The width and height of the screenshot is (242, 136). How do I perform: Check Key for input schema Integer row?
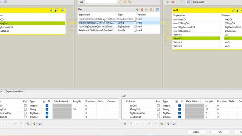(x=25, y=106)
